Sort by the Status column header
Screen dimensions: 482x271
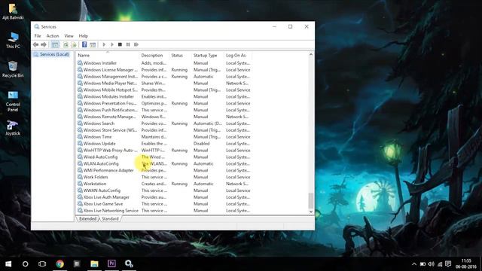tap(180, 55)
